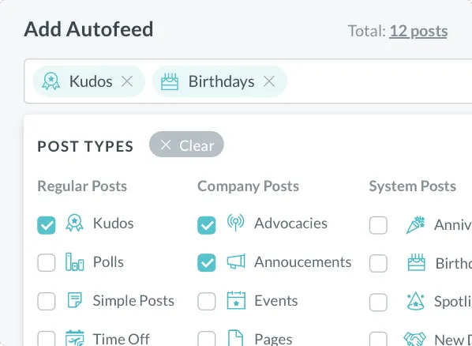
Task: Click the Time Off calendar plane icon
Action: point(74,338)
